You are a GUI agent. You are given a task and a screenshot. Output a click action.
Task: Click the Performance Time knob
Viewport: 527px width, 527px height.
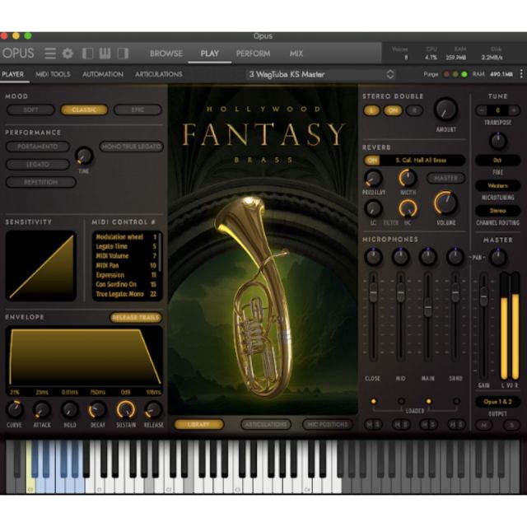pyautogui.click(x=84, y=156)
